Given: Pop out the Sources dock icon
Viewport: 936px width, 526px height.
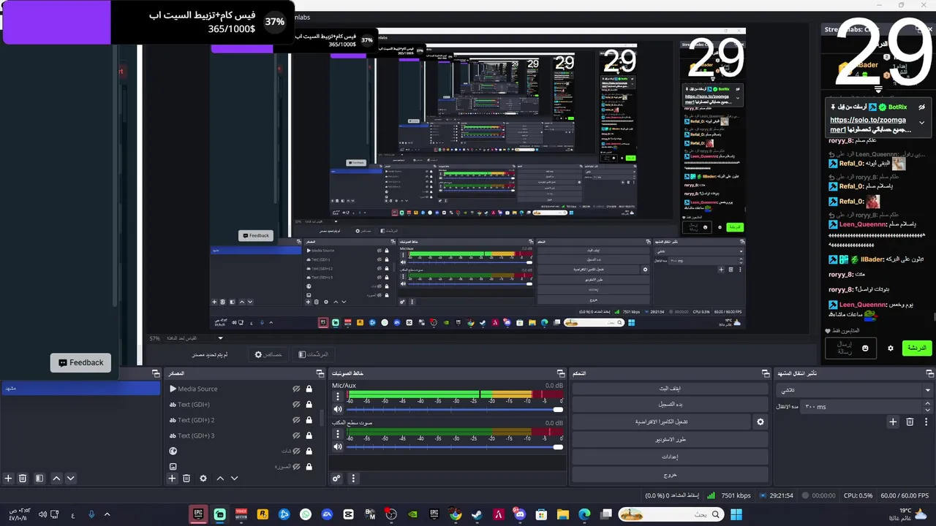Looking at the screenshot, I should (x=320, y=373).
